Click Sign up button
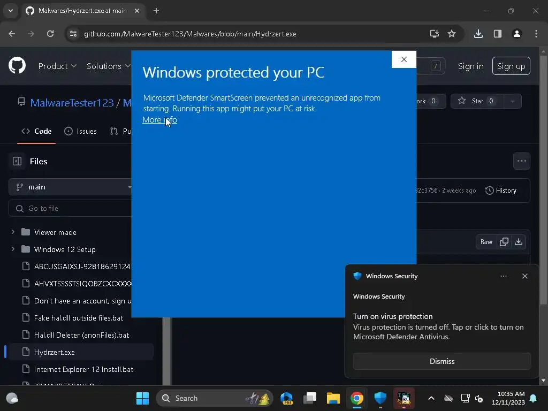Viewport: 548px width, 411px height. click(x=511, y=66)
